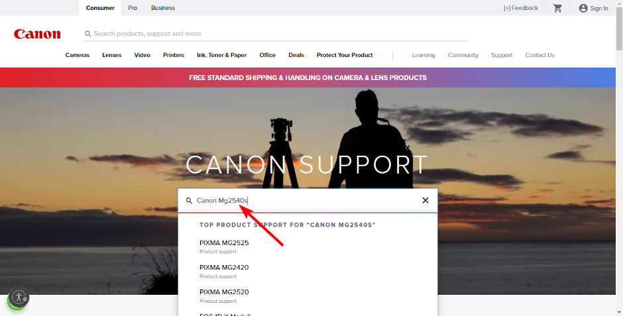
Task: Go to the Contact Us link
Action: pyautogui.click(x=539, y=55)
